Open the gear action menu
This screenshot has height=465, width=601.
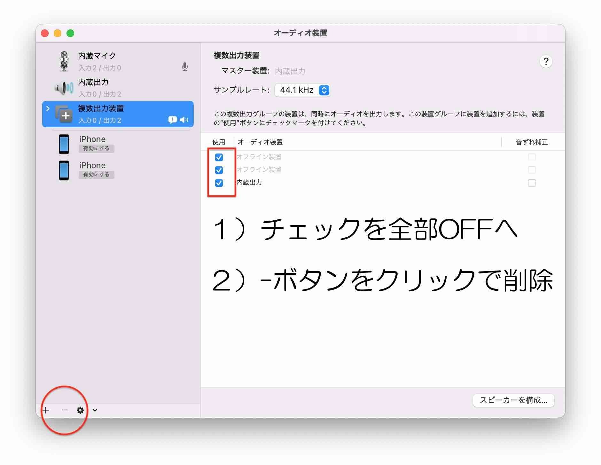point(80,410)
